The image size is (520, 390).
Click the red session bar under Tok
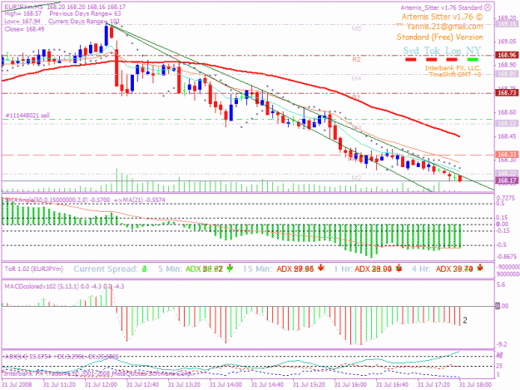[431, 60]
